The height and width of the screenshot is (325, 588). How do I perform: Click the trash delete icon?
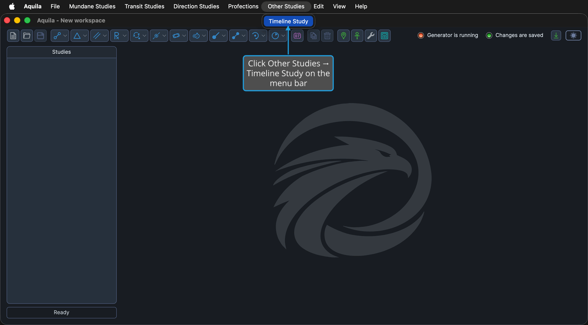point(327,36)
